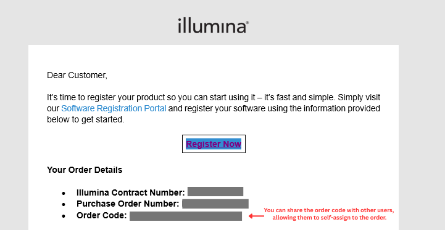This screenshot has height=230, width=445.
Task: Click the bullet beside Purchase Order Number
Action: pos(64,205)
